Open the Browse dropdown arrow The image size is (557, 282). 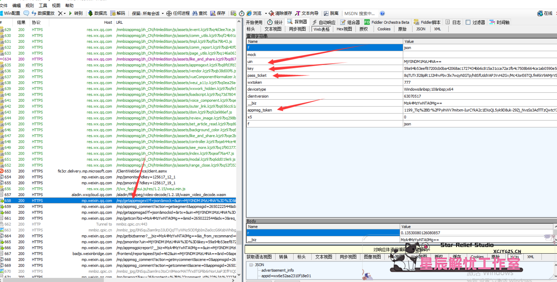(x=266, y=13)
